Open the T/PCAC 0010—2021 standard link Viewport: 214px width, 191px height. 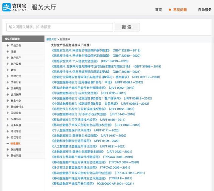coord(98,173)
